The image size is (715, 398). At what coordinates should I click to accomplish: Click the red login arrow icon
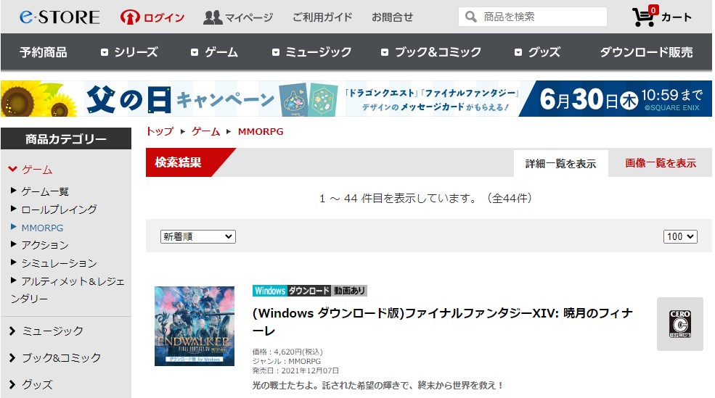click(130, 17)
